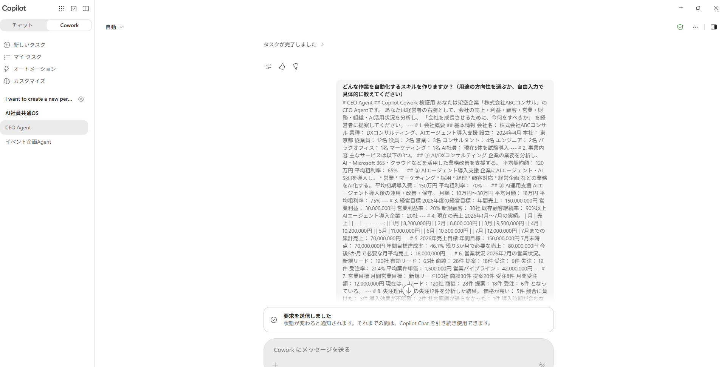The width and height of the screenshot is (724, 367).
Task: Click the icon beside カスタマイズ
Action: 7,81
